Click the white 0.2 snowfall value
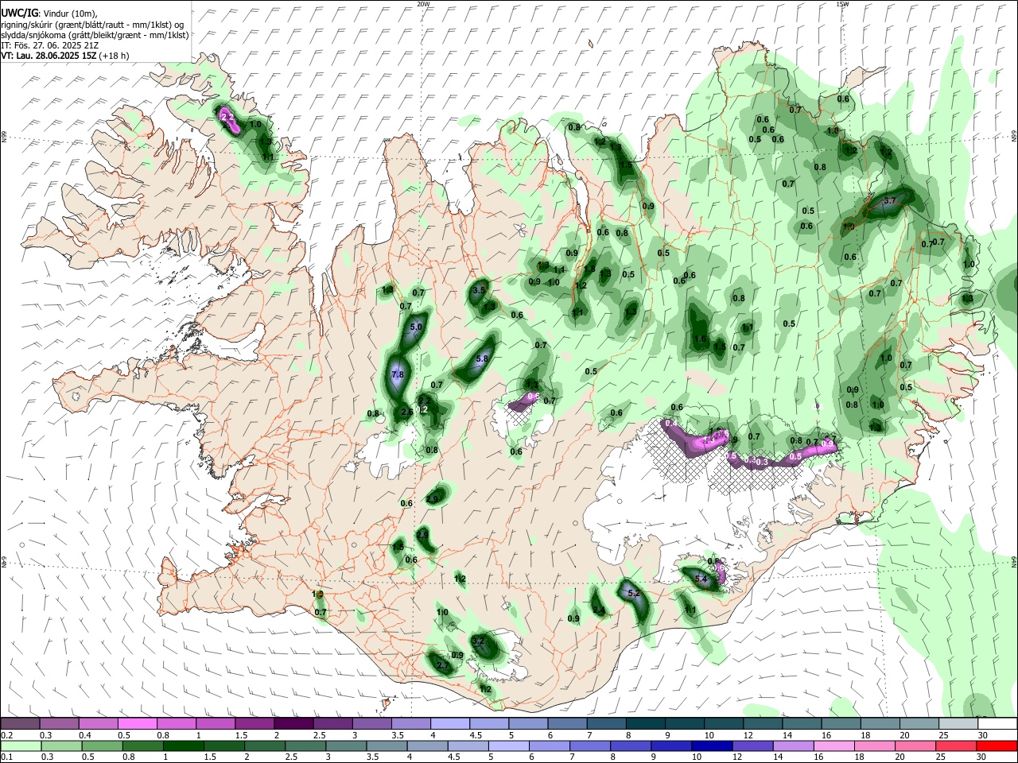Viewport: 1018px width, 763px height. point(422,409)
